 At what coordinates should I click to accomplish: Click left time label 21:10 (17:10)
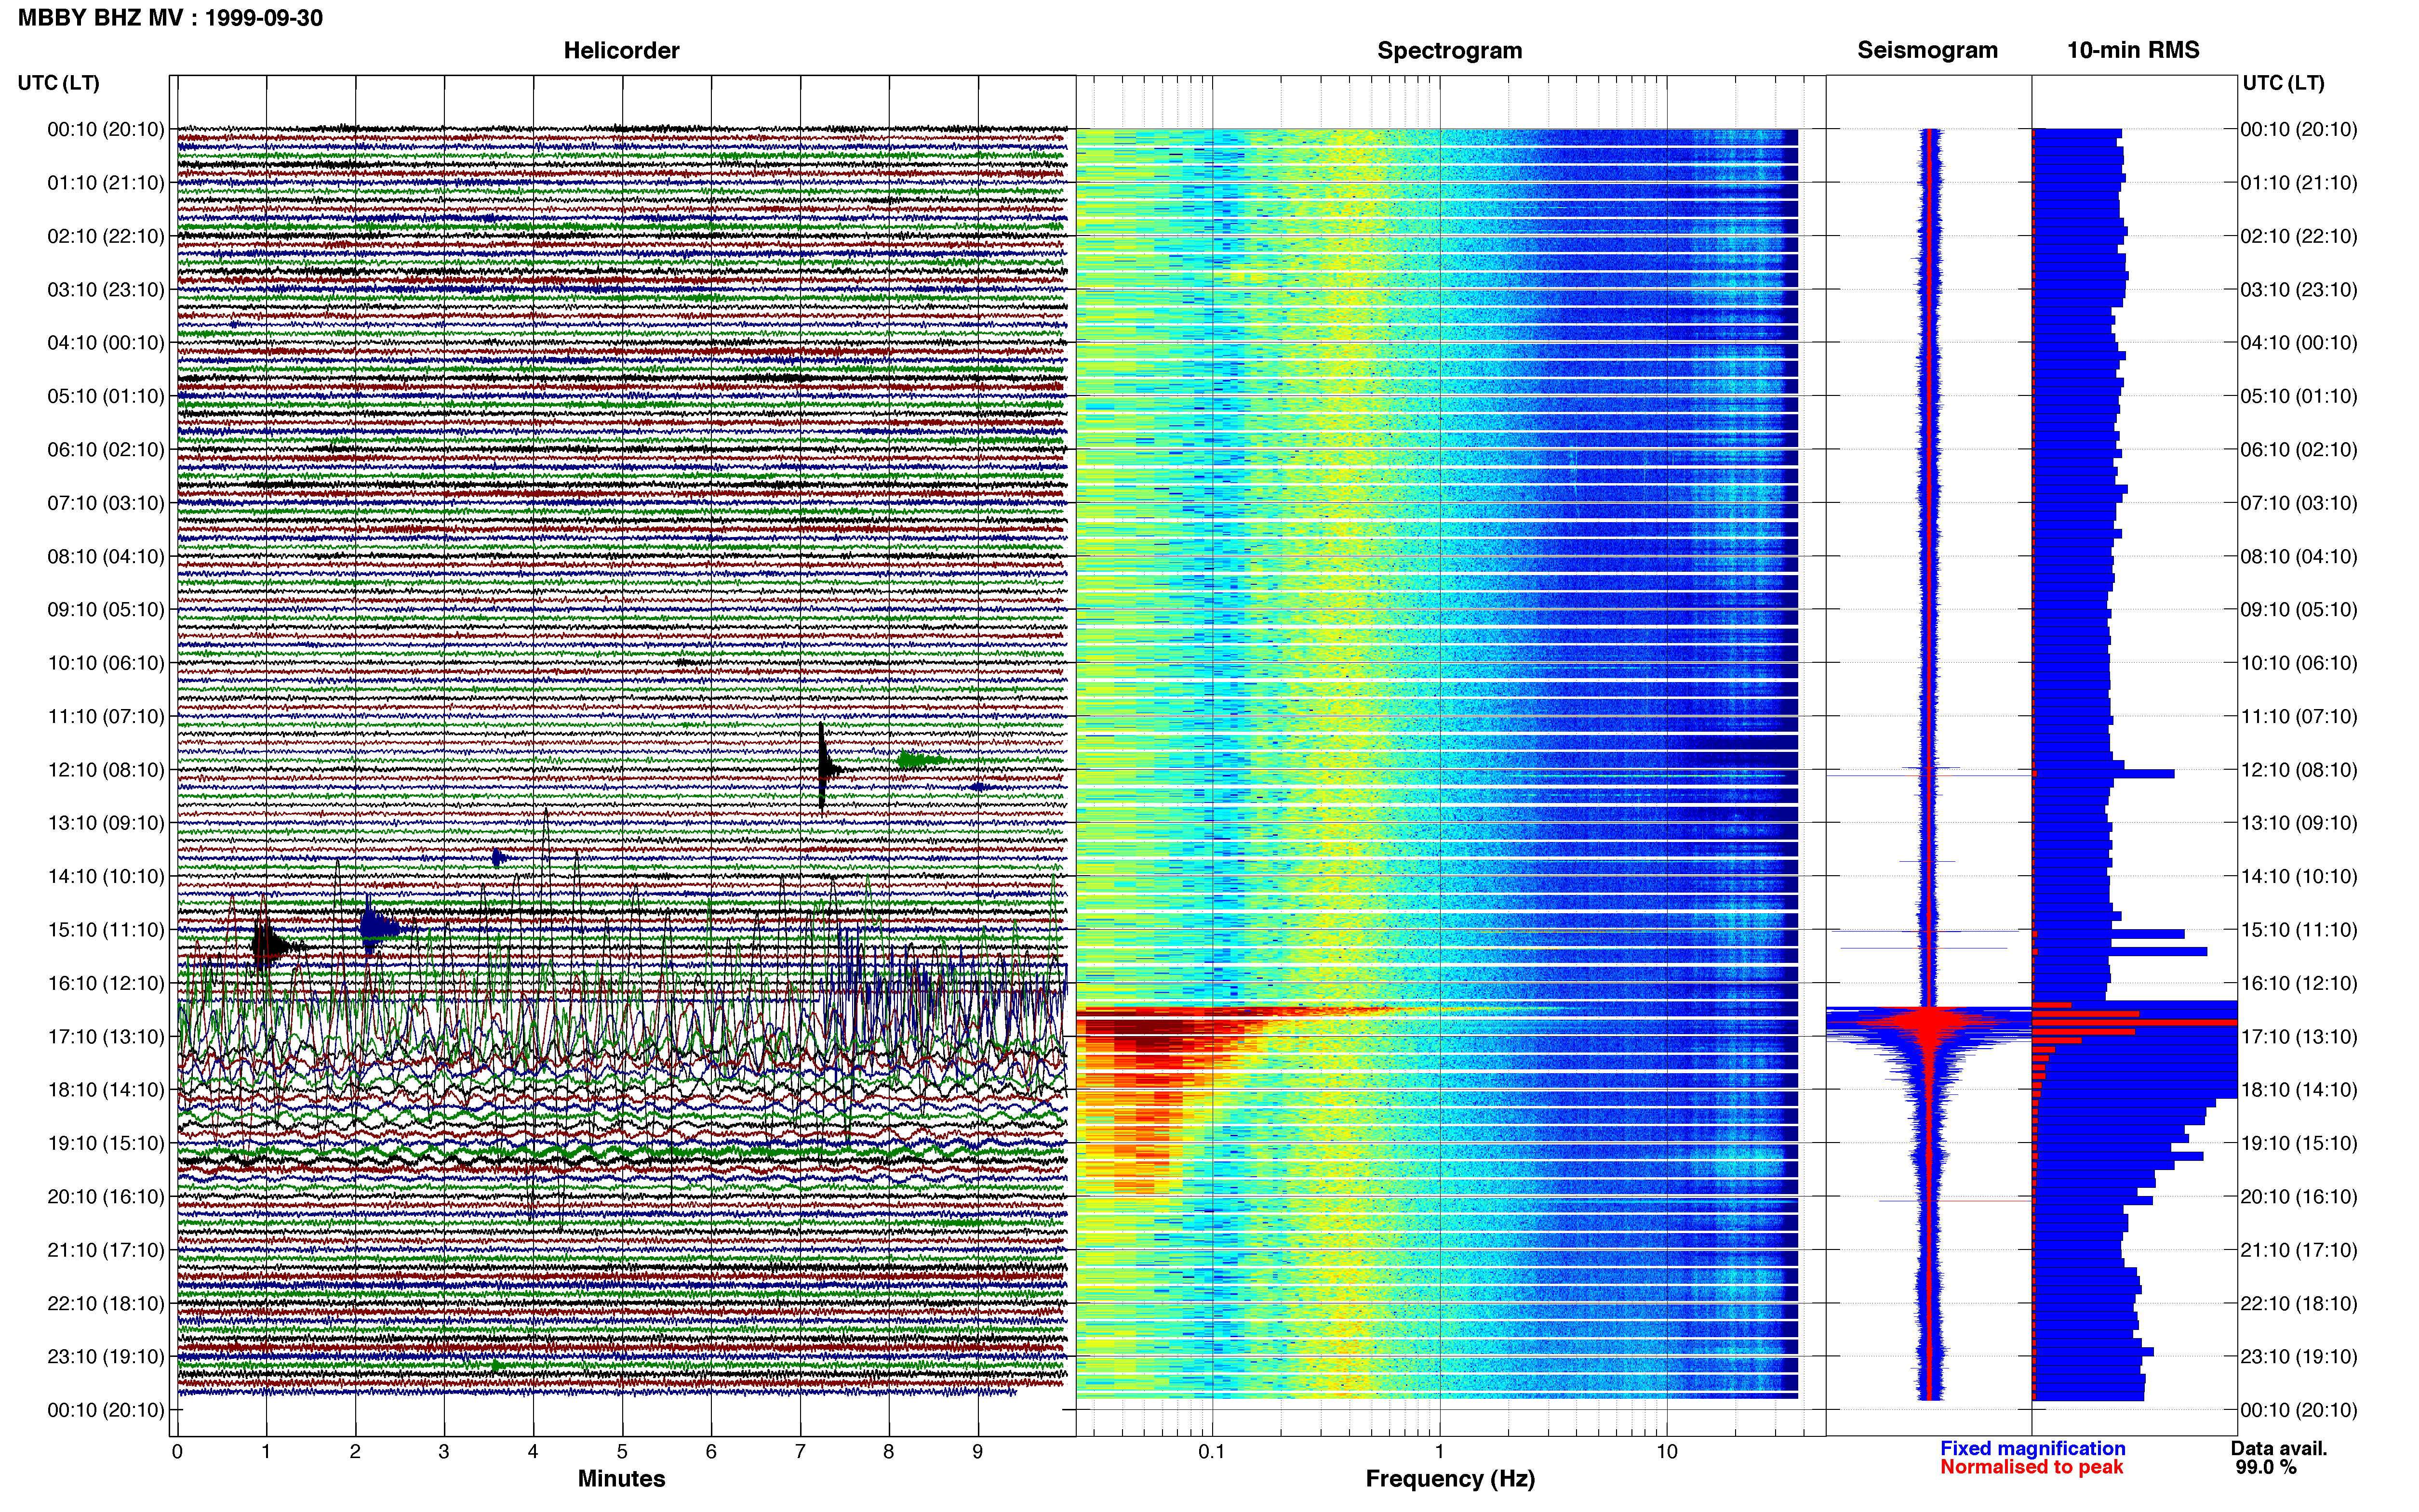pyautogui.click(x=106, y=1249)
